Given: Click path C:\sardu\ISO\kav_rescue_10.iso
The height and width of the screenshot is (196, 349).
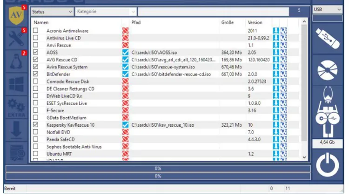Looking at the screenshot, I should tap(163, 125).
